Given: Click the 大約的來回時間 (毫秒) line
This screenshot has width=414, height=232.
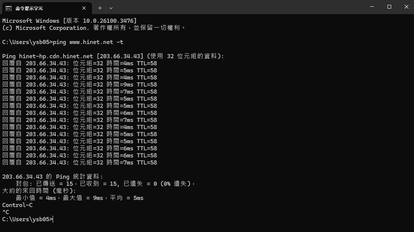Looking at the screenshot, I should 39,191.
